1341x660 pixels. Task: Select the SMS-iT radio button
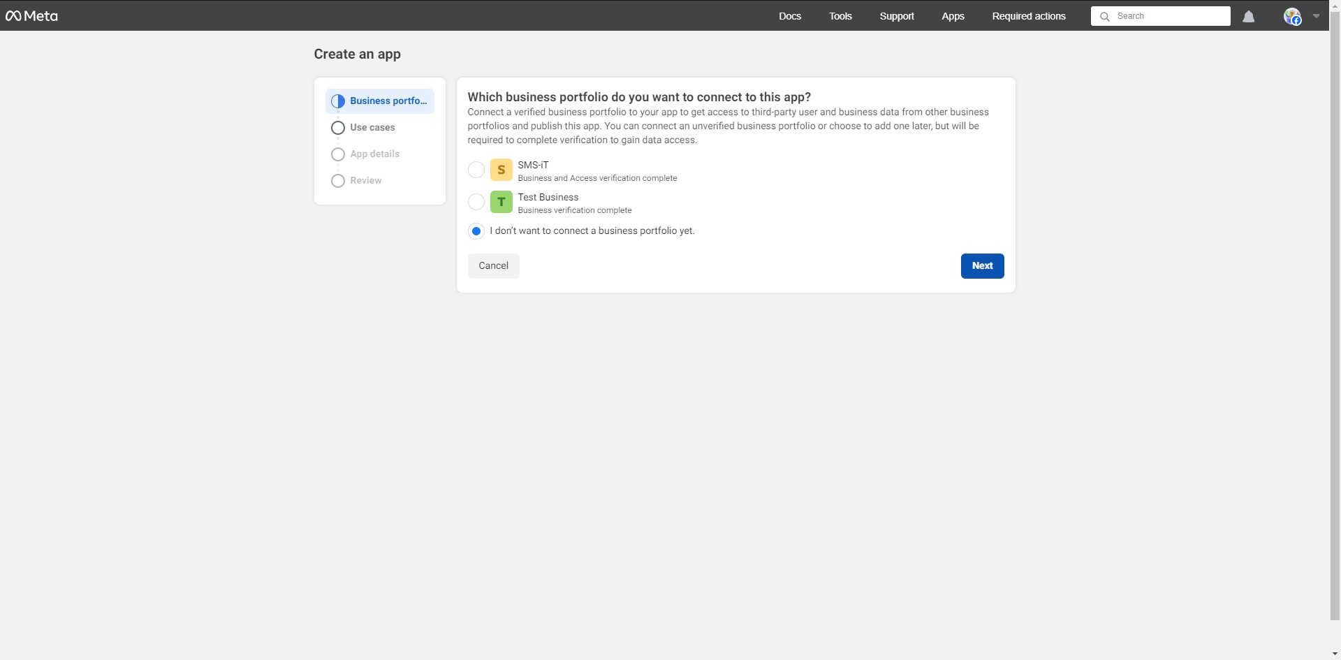point(476,170)
